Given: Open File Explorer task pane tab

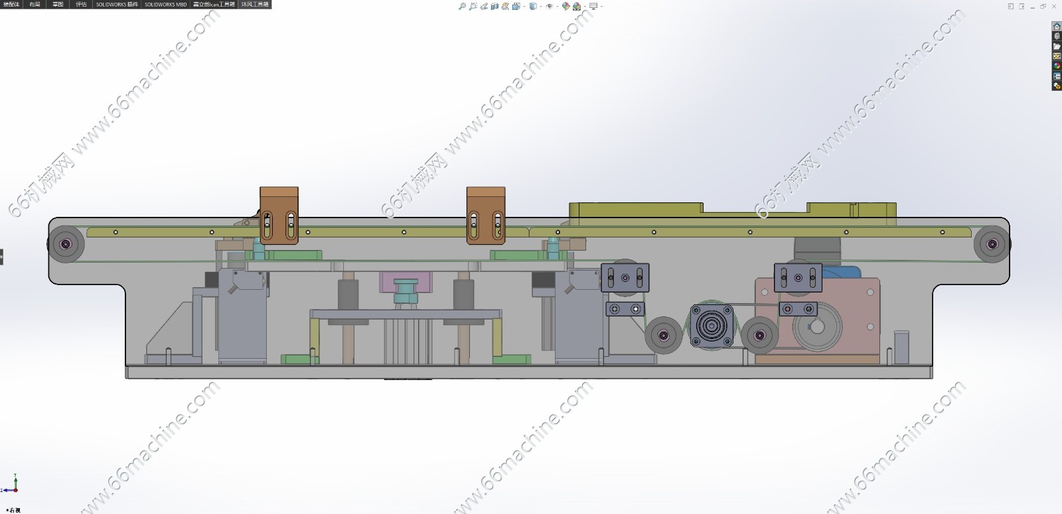Looking at the screenshot, I should 1057,46.
